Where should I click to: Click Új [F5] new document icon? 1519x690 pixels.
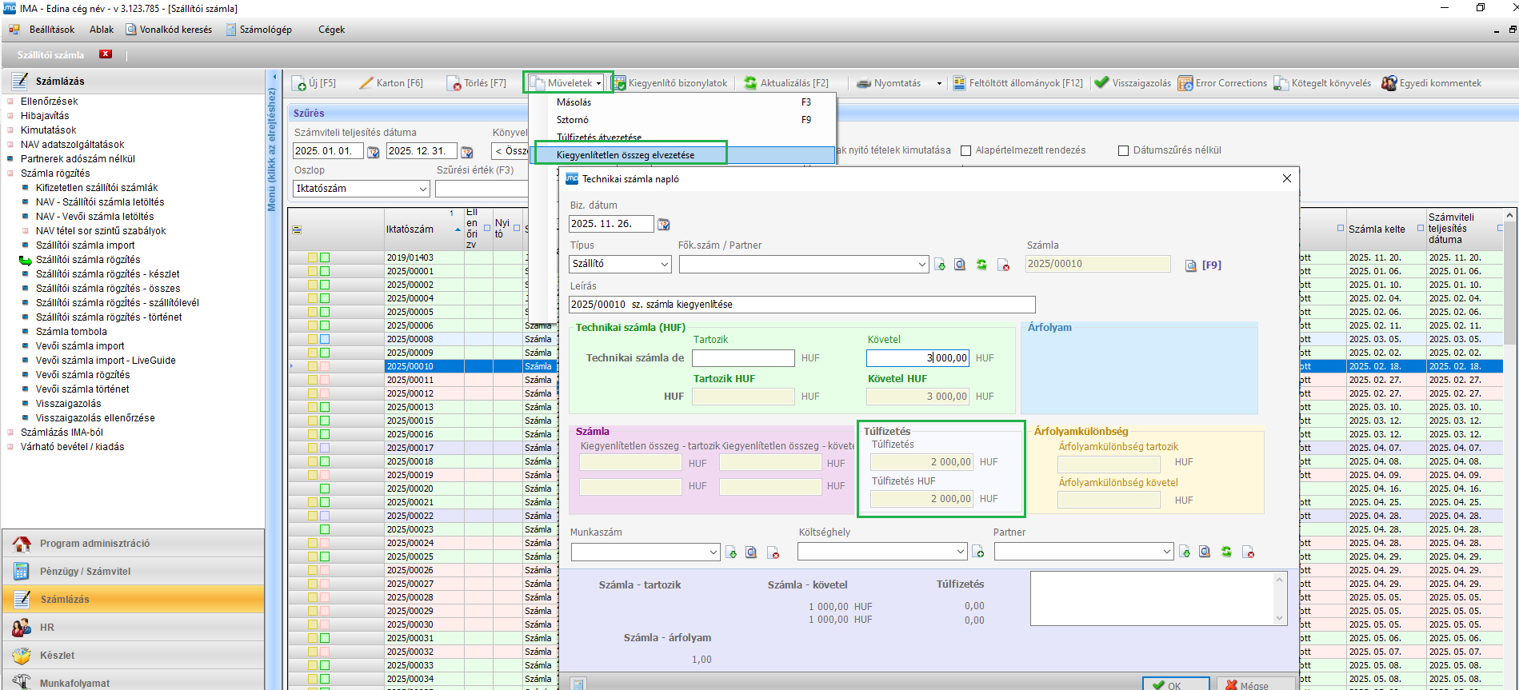coord(299,83)
